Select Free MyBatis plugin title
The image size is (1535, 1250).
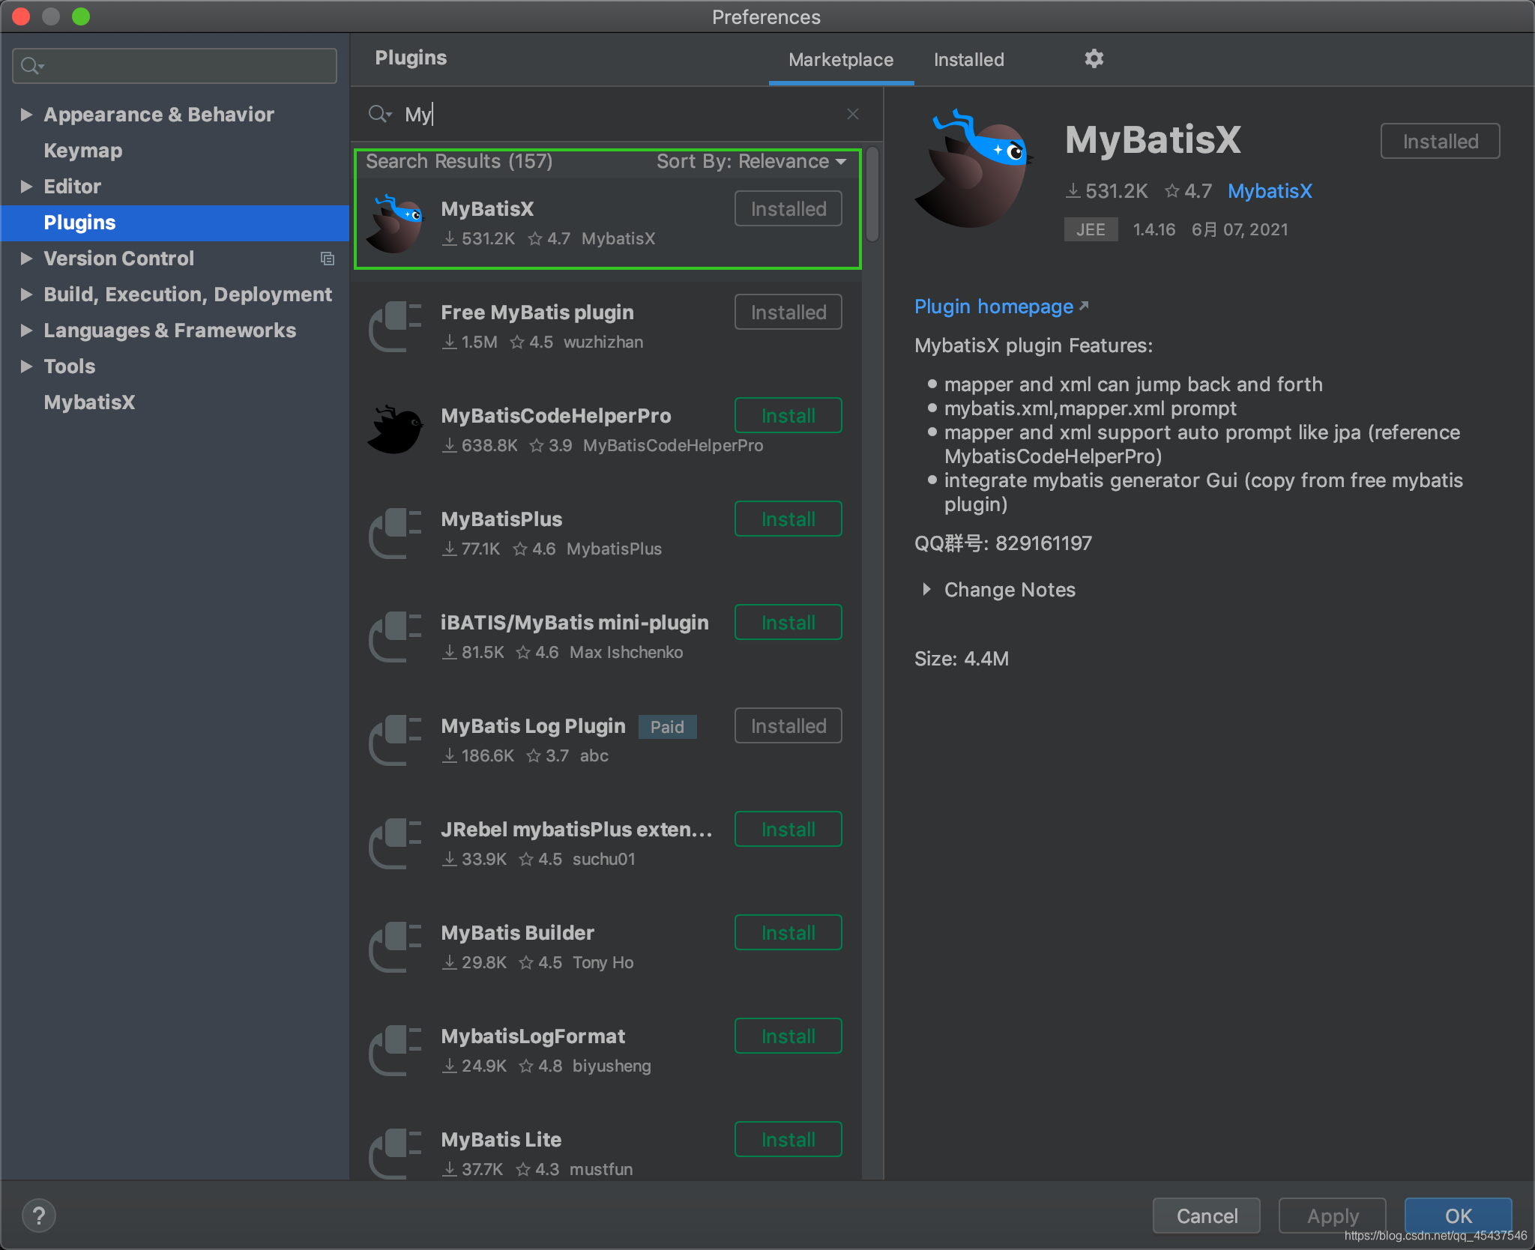tap(537, 312)
